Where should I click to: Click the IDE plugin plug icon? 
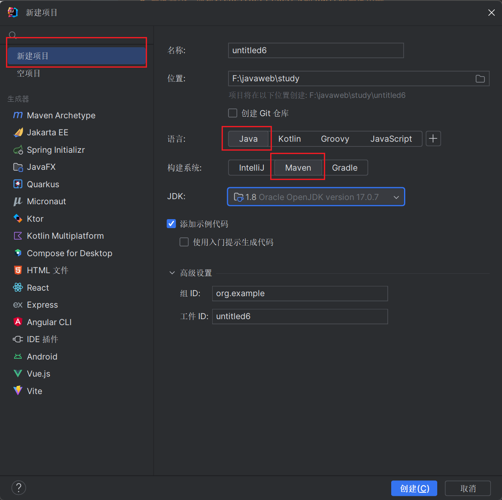pos(18,339)
